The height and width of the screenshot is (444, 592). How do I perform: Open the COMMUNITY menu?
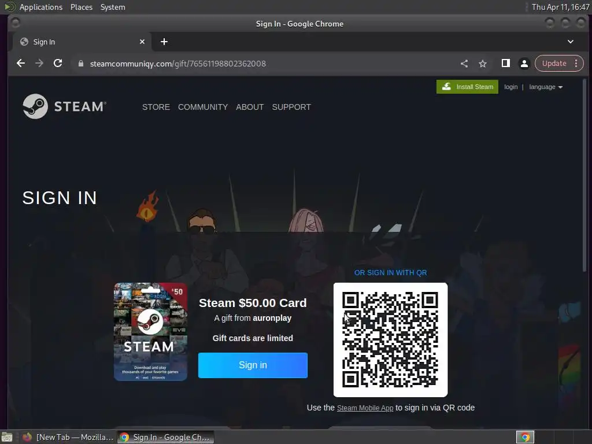pos(203,107)
